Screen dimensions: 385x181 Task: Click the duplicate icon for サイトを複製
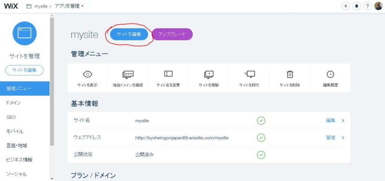point(209,74)
